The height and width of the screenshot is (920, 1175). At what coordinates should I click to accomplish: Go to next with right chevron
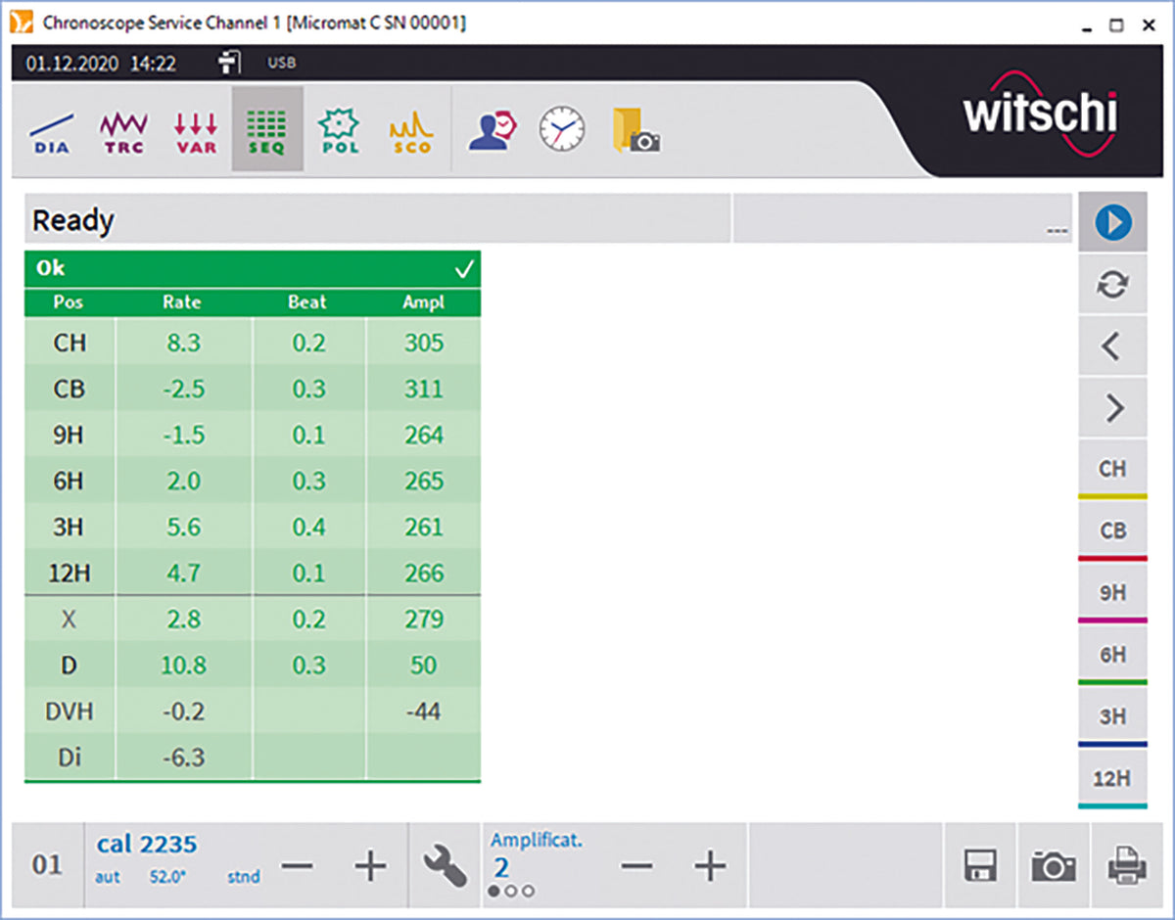1112,408
